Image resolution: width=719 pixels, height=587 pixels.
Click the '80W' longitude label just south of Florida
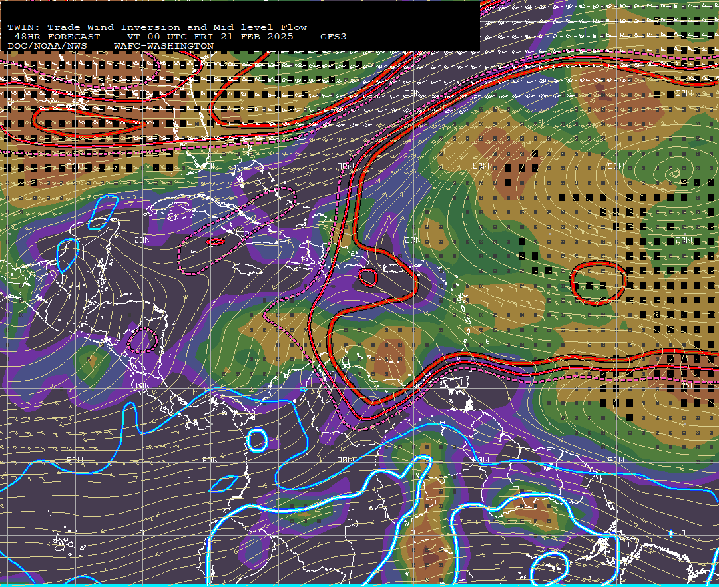pos(210,166)
